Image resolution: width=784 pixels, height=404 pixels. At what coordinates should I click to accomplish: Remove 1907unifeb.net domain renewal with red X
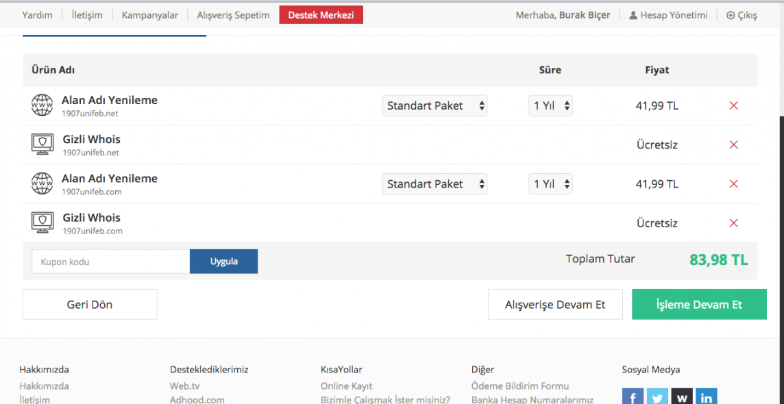click(x=733, y=105)
